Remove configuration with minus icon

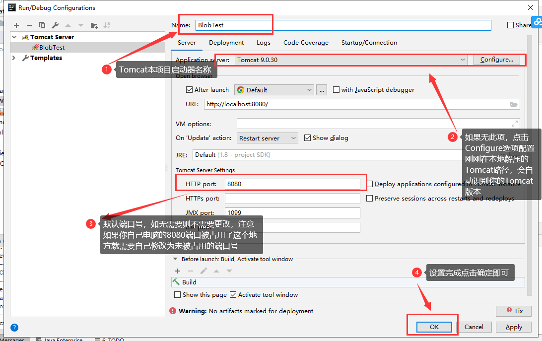pos(29,25)
